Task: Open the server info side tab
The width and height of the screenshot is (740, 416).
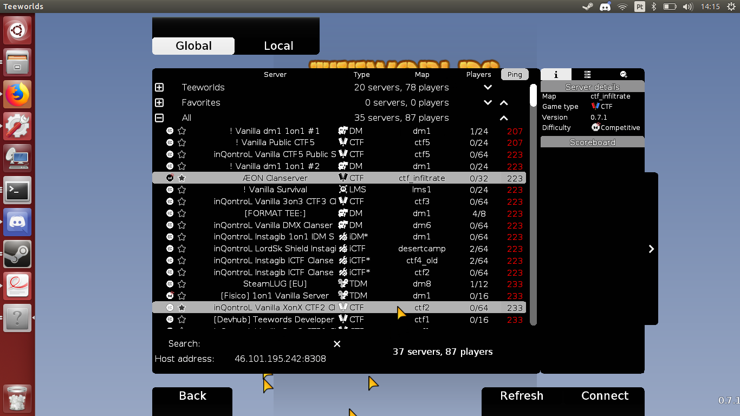Action: (556, 75)
